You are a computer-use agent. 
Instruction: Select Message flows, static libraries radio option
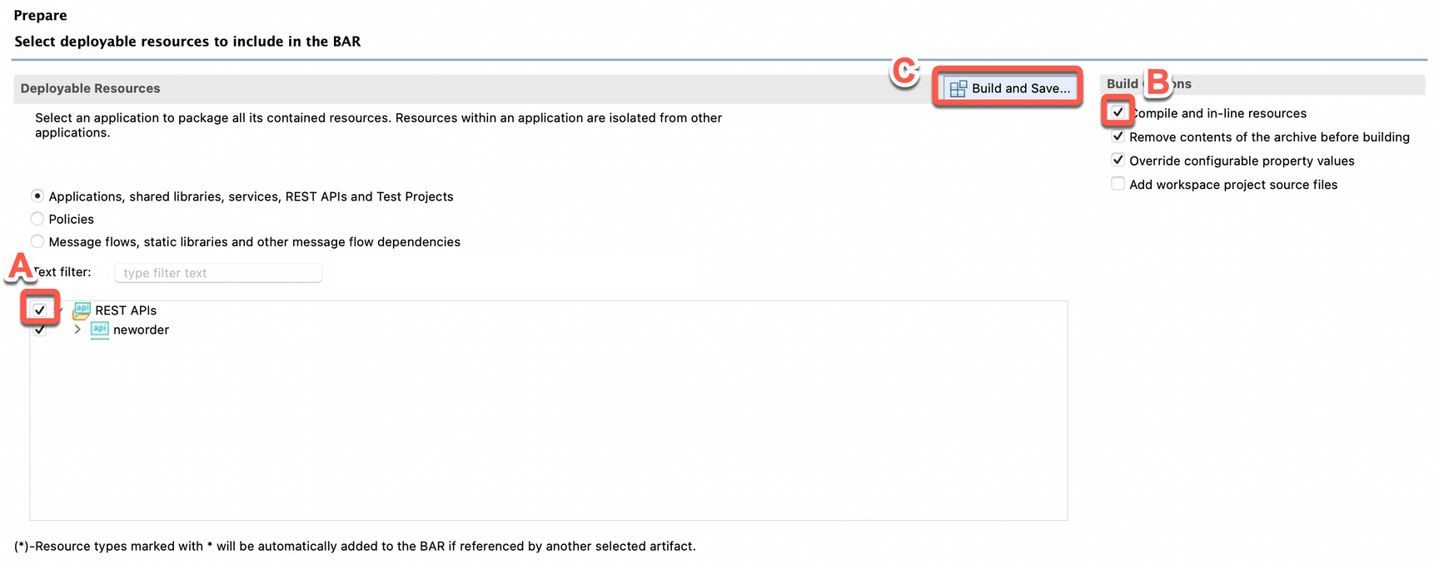37,241
